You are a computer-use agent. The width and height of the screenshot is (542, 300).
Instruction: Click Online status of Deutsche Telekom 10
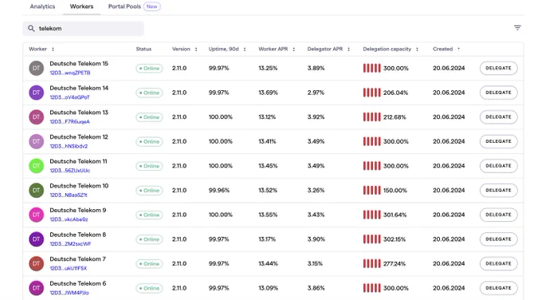coord(149,191)
